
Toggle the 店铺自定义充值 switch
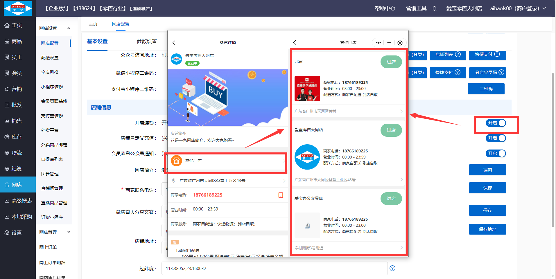[496, 138]
